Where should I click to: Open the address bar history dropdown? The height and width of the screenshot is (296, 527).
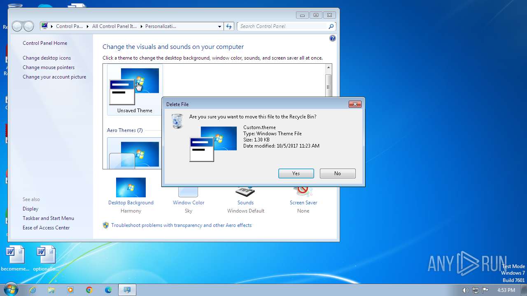click(219, 26)
